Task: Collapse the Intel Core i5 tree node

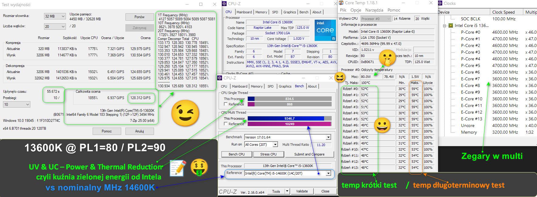Action: pyautogui.click(x=444, y=26)
